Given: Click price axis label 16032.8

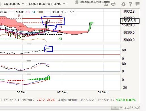Looking at the screenshot, I should pyautogui.click(x=128, y=12).
